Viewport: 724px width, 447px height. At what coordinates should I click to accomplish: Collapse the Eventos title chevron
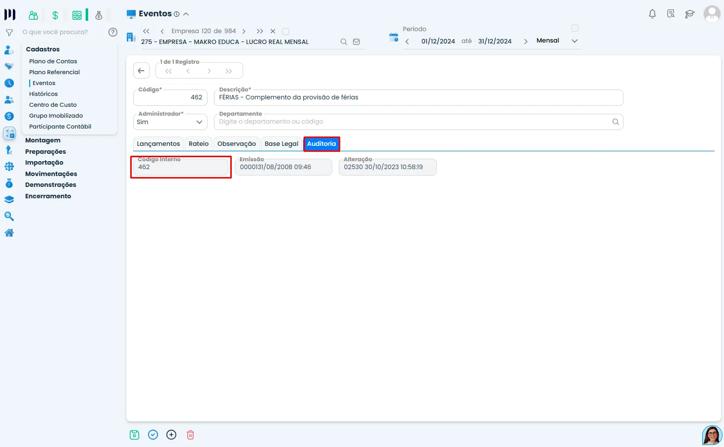pyautogui.click(x=186, y=14)
